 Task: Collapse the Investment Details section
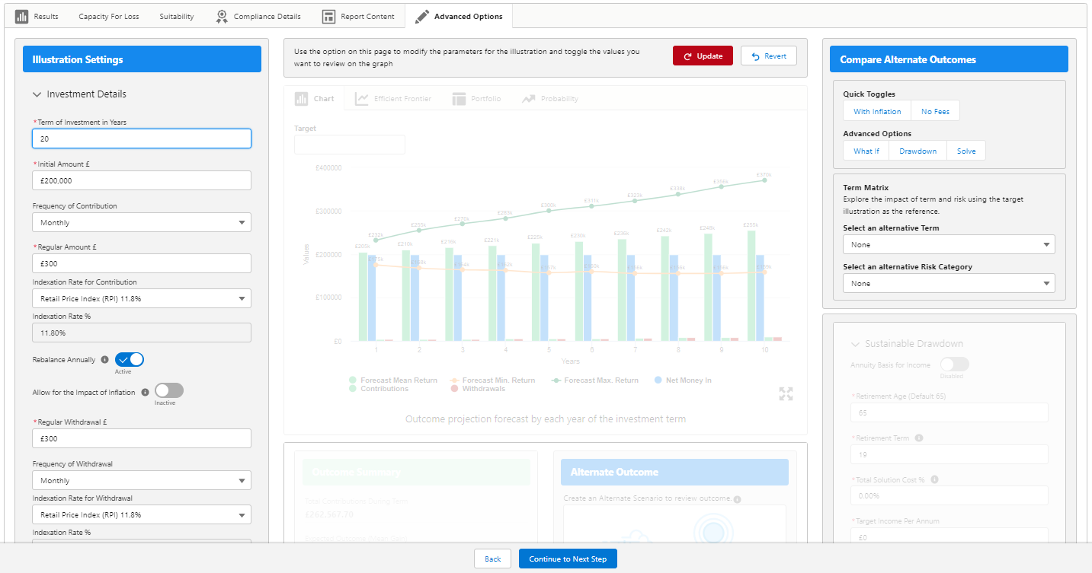click(x=37, y=94)
